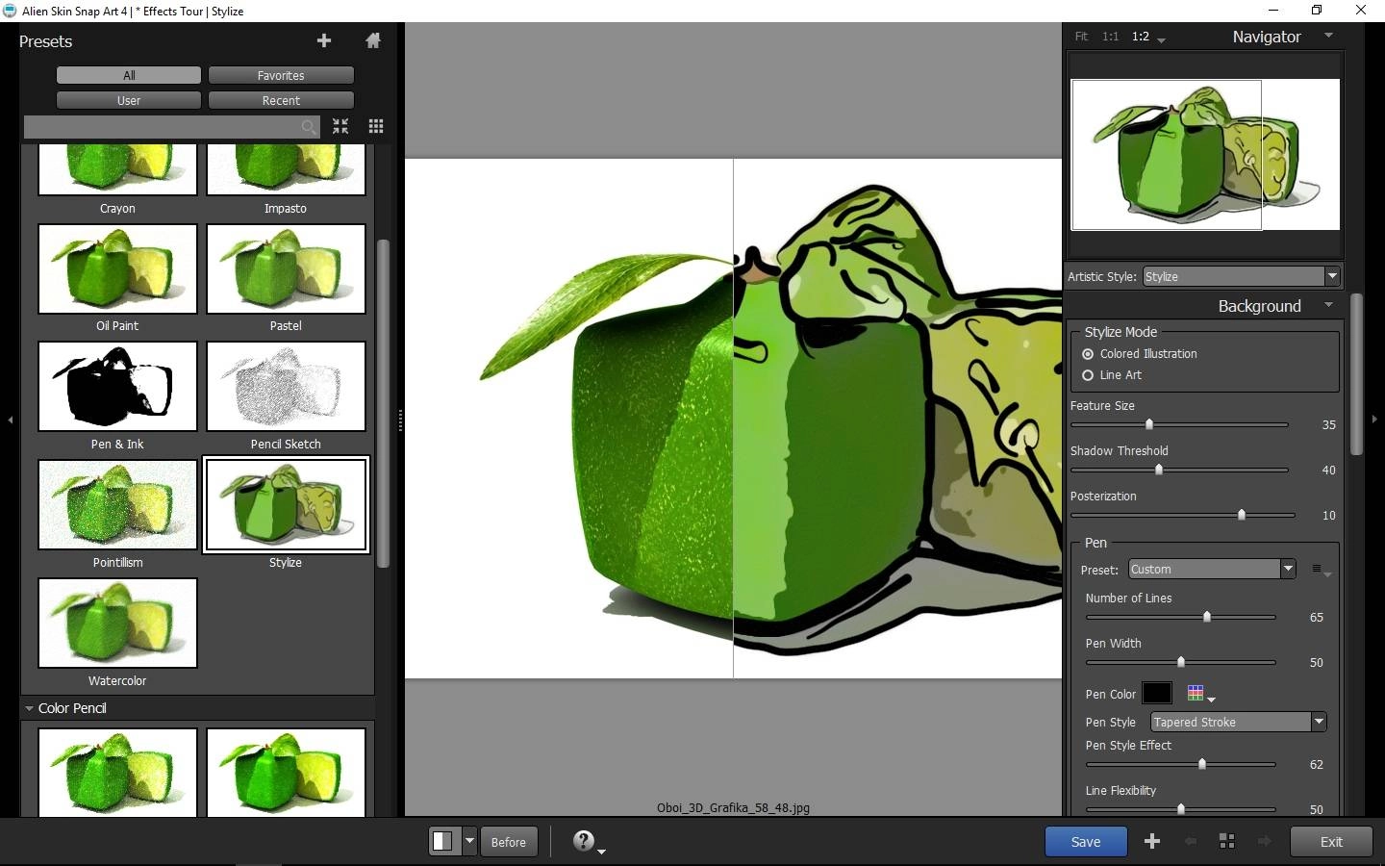Image resolution: width=1385 pixels, height=866 pixels.
Task: Adjust the Shadow Threshold slider
Action: click(x=1159, y=470)
